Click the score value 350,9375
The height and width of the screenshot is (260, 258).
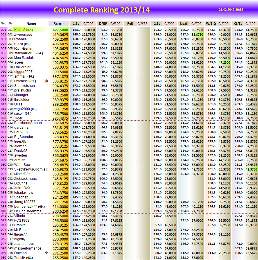[x=60, y=169]
